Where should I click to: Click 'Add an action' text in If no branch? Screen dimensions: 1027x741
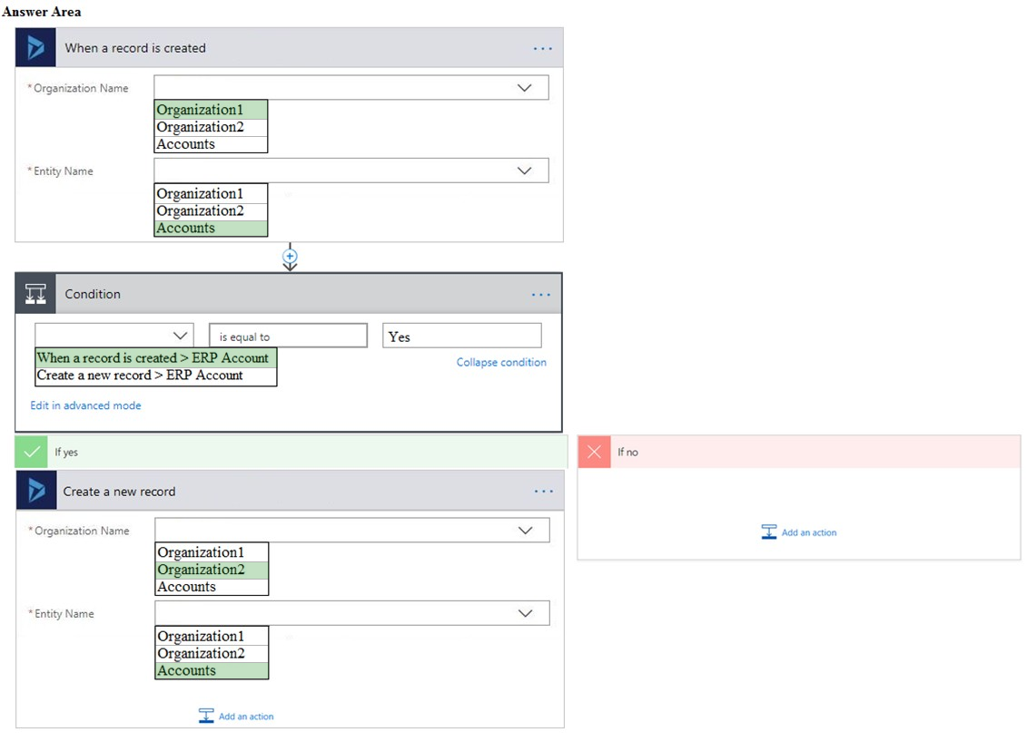809,532
